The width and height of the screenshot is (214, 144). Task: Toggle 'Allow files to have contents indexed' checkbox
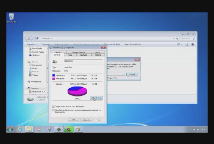click(x=53, y=110)
